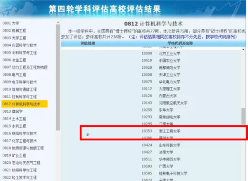248x181 pixels.
Task: Click the heading 0812 计算机科学与技术
Action: coord(153,24)
